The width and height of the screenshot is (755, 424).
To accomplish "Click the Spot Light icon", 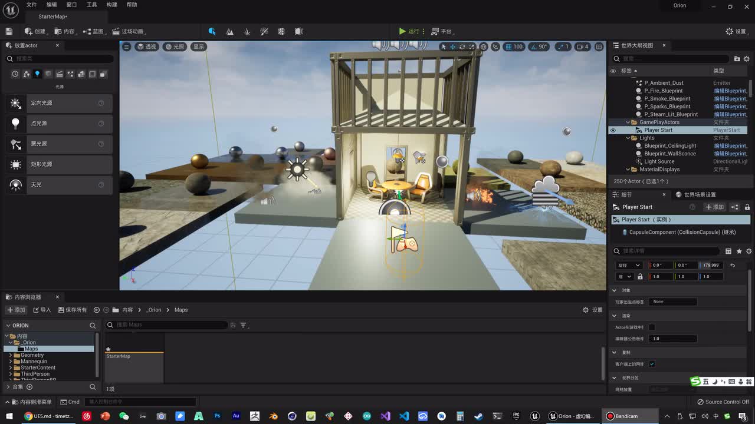I will pos(16,144).
